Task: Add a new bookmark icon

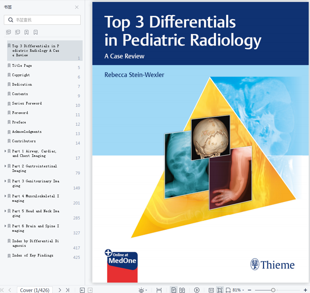Action: coord(26,32)
